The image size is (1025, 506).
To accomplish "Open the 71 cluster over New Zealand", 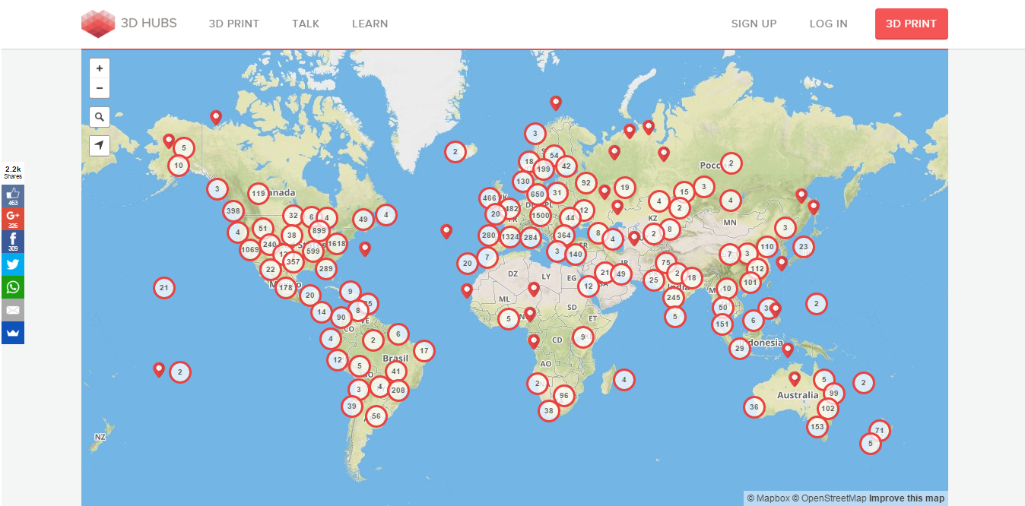I will tap(879, 431).
